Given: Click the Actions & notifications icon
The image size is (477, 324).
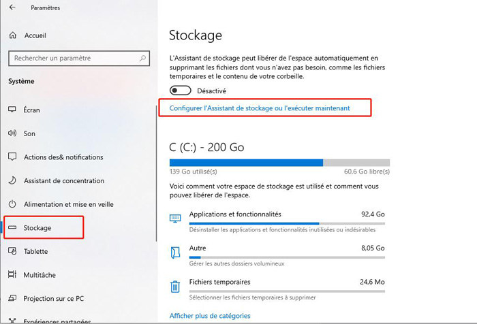Looking at the screenshot, I should [x=12, y=157].
